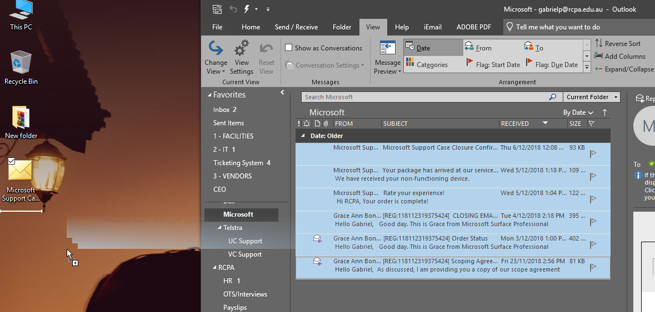
Task: Click the Send/Receive All Folders quick access icon
Action: (217, 9)
